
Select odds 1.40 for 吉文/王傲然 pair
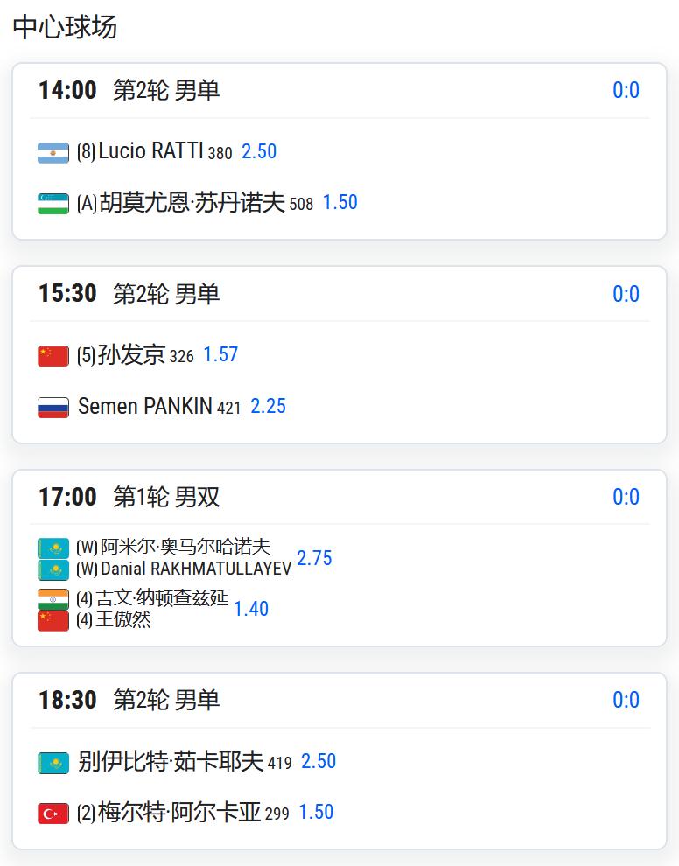pyautogui.click(x=251, y=609)
